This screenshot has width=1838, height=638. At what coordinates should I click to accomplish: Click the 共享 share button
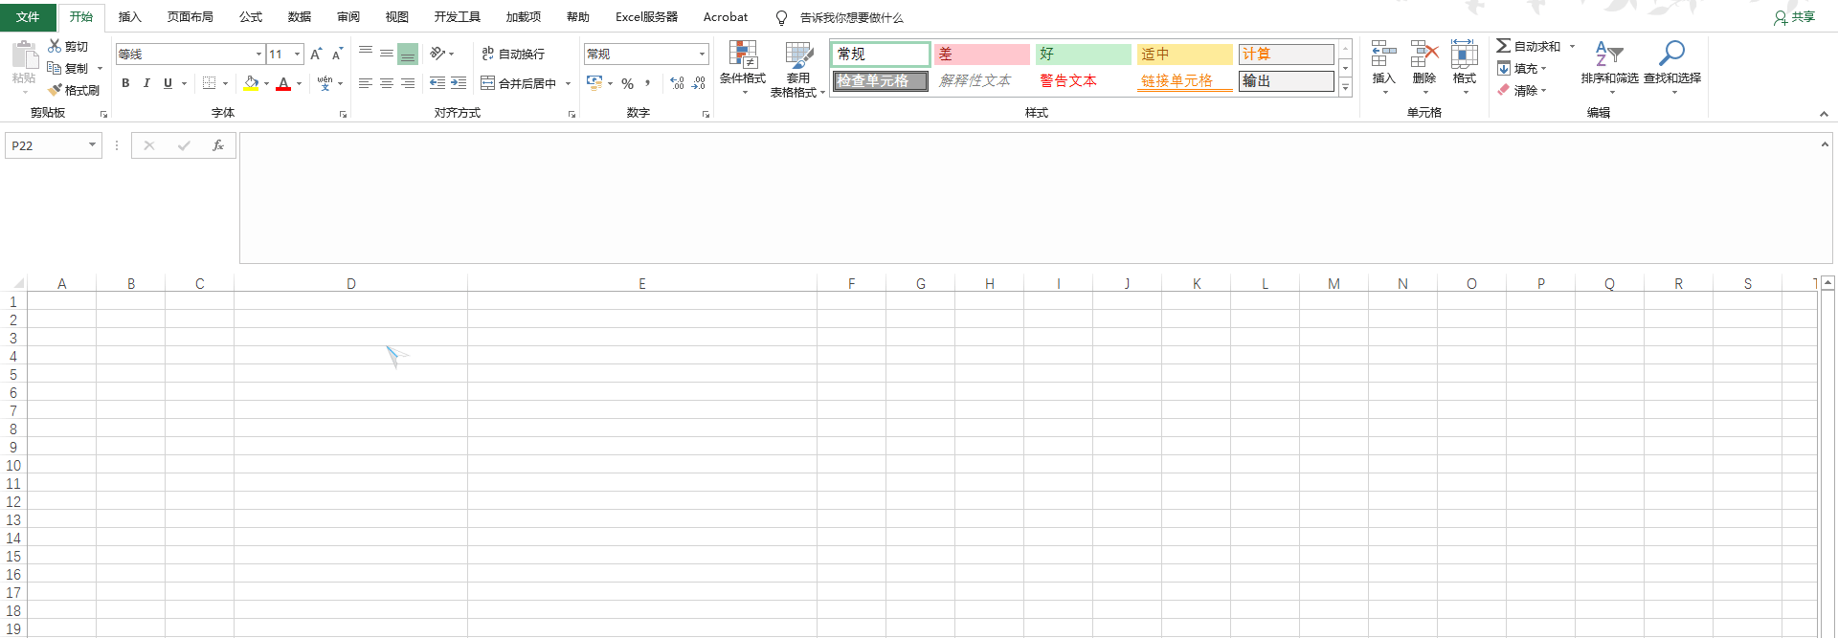coord(1794,17)
